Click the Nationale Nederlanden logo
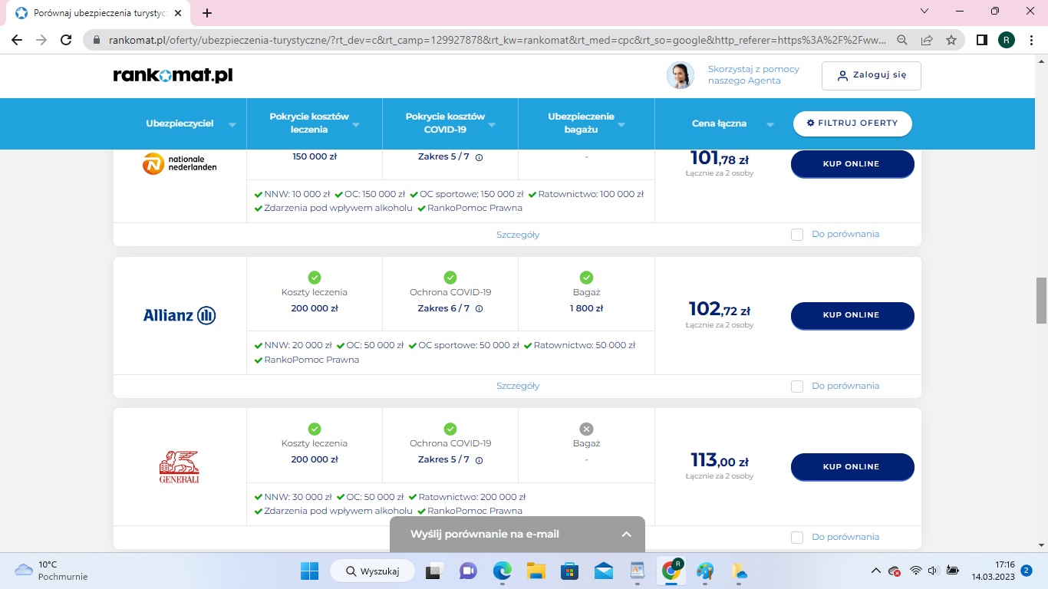This screenshot has height=589, width=1048. coord(180,163)
